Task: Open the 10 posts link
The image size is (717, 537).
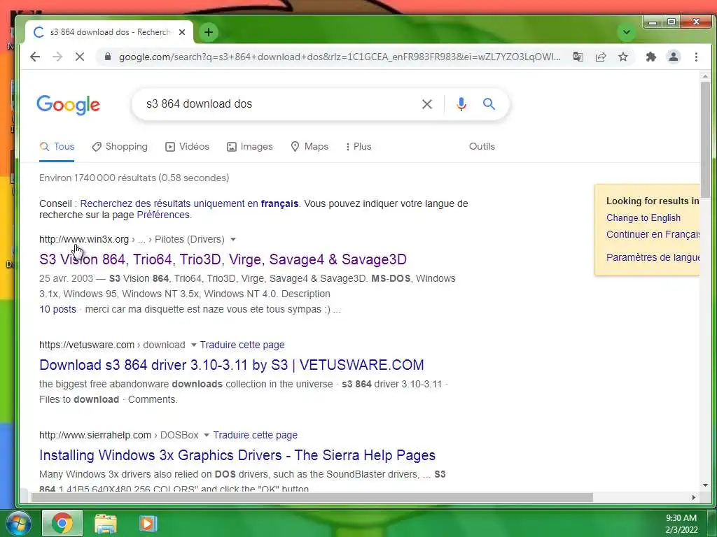Action: 57,309
